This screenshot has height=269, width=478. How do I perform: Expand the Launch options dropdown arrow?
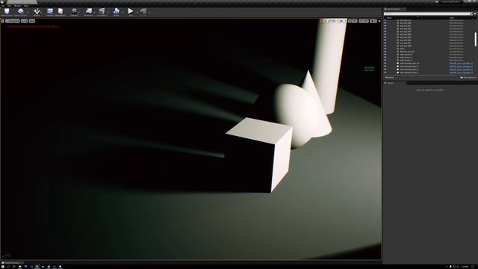click(x=149, y=12)
